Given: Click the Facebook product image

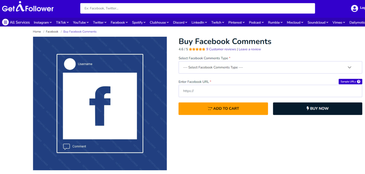Looking at the screenshot, I should (x=100, y=103).
